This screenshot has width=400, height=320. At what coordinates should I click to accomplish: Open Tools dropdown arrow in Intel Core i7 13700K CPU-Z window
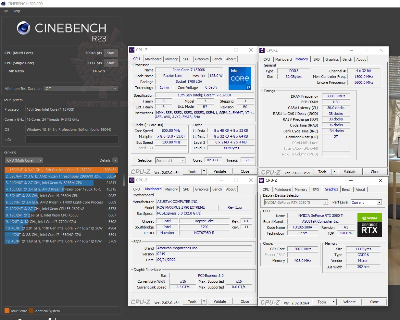pos(204,171)
